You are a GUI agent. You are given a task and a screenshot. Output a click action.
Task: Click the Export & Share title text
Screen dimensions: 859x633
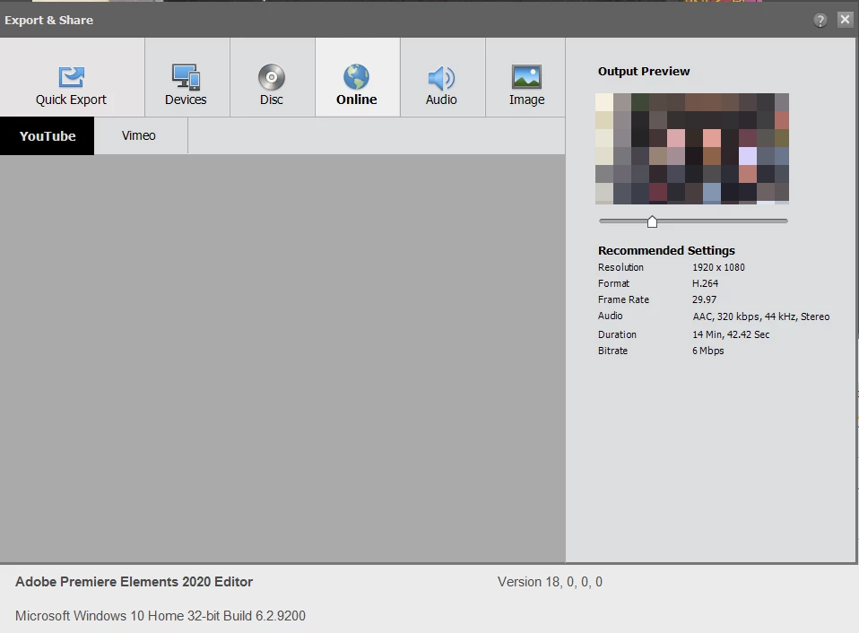pyautogui.click(x=48, y=21)
